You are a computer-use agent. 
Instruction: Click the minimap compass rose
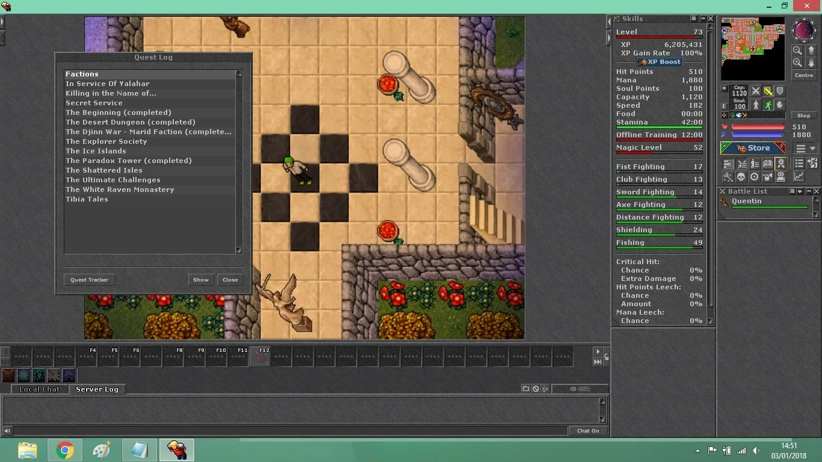click(803, 30)
